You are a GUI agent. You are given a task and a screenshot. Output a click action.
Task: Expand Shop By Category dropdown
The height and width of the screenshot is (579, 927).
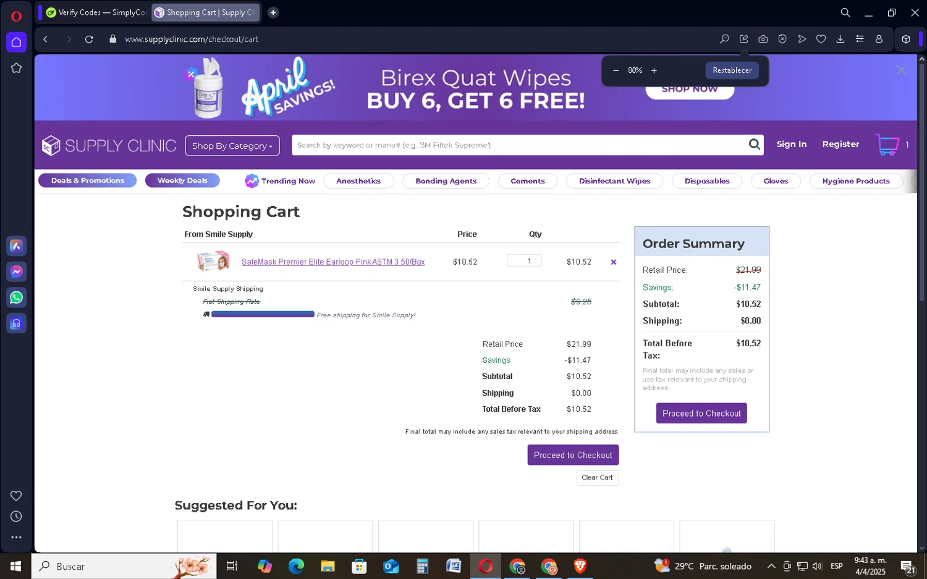(232, 146)
